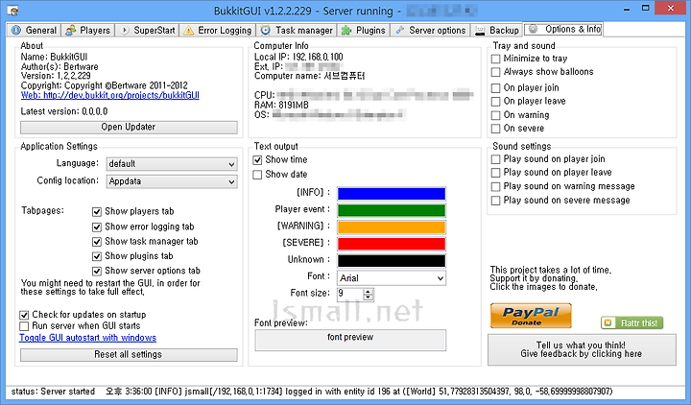Click the Error Logging warning triangle icon
691x405 pixels.
(189, 30)
